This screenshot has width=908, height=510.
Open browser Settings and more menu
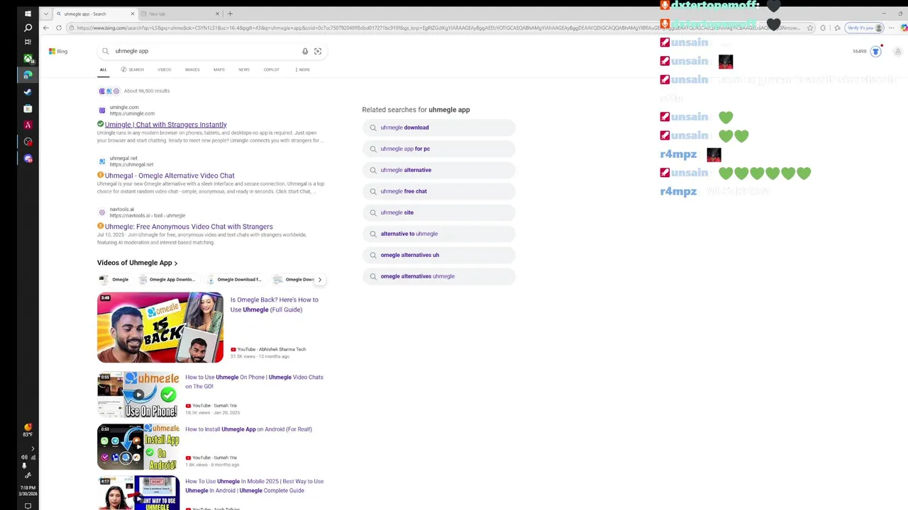(892, 28)
